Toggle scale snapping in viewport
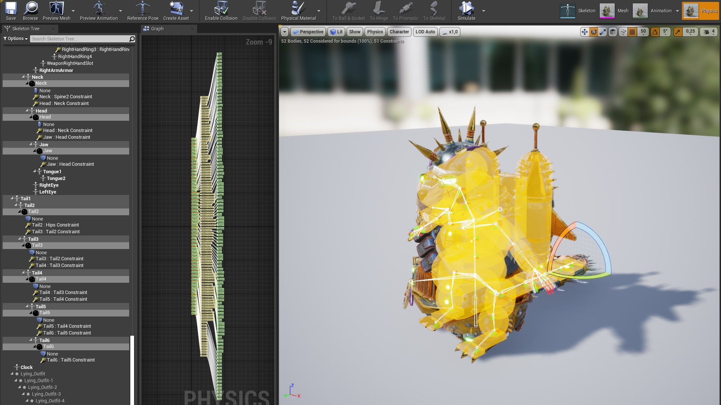 point(678,32)
